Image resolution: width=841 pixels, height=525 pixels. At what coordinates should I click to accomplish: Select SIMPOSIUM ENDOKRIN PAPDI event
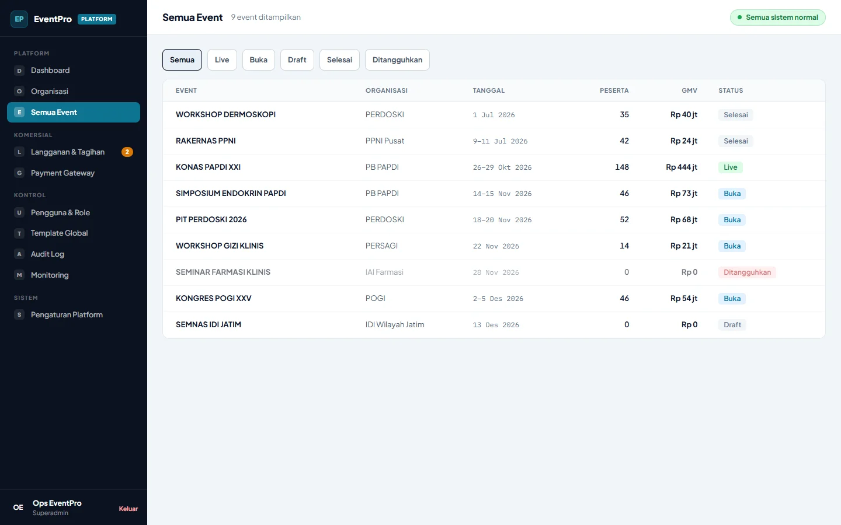tap(494, 194)
